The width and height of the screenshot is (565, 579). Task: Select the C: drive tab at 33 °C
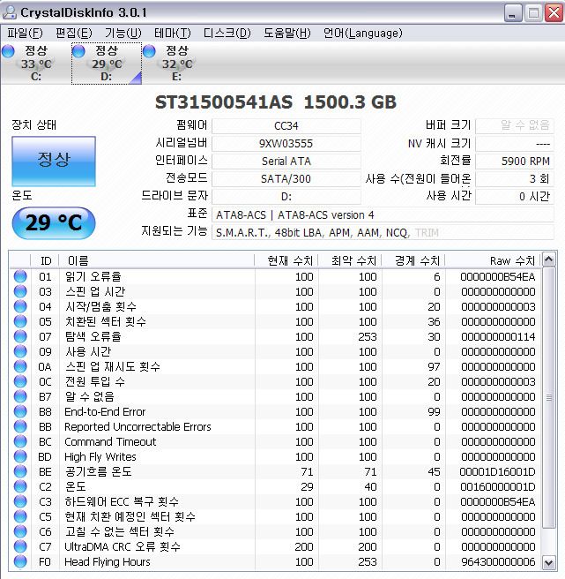coord(36,64)
